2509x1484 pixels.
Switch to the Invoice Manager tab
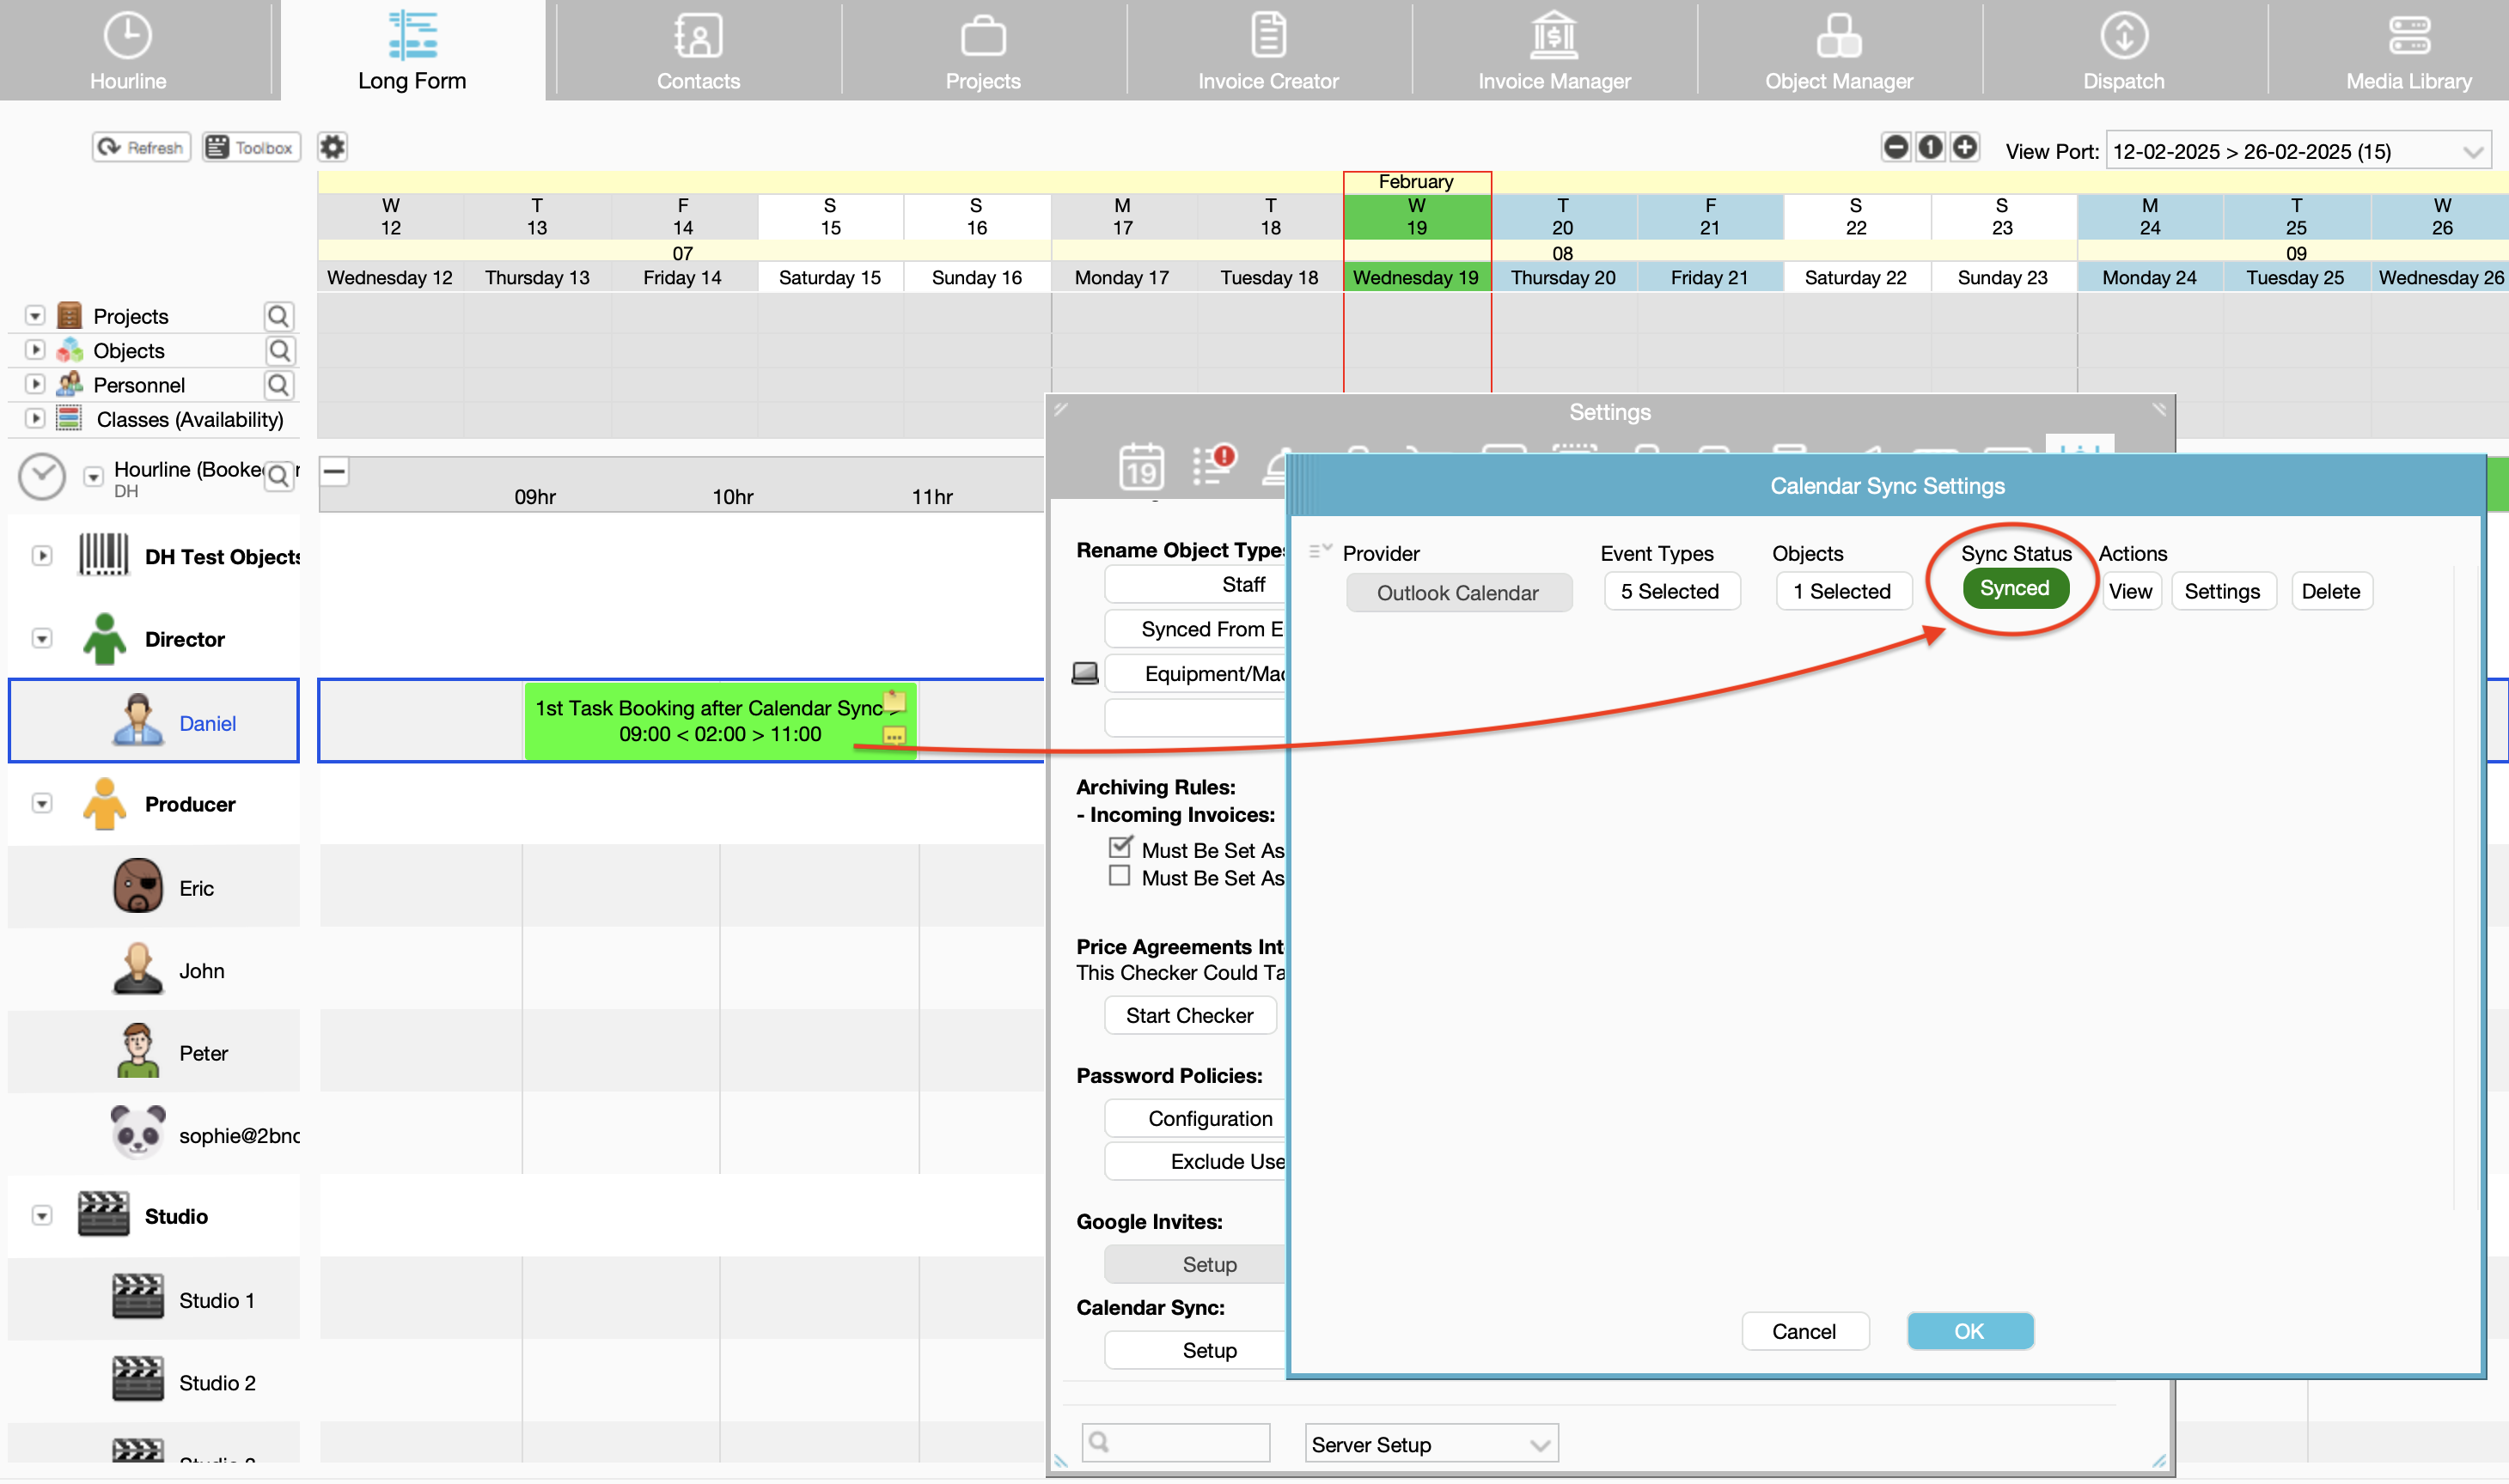pos(1554,50)
